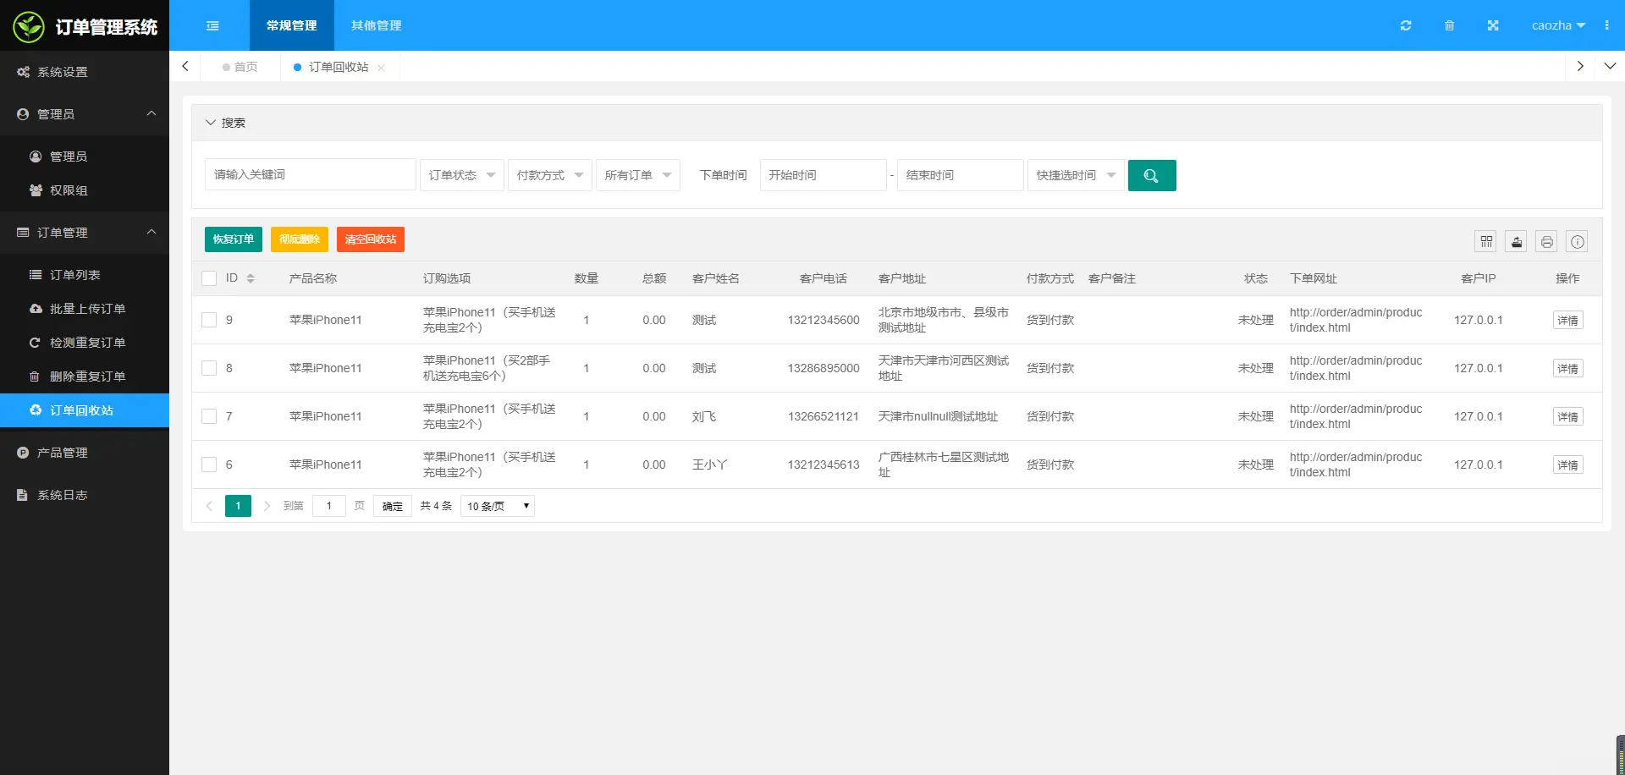Expand the 付款方式 payment method dropdown
Screen dimensions: 1625x775
click(549, 175)
